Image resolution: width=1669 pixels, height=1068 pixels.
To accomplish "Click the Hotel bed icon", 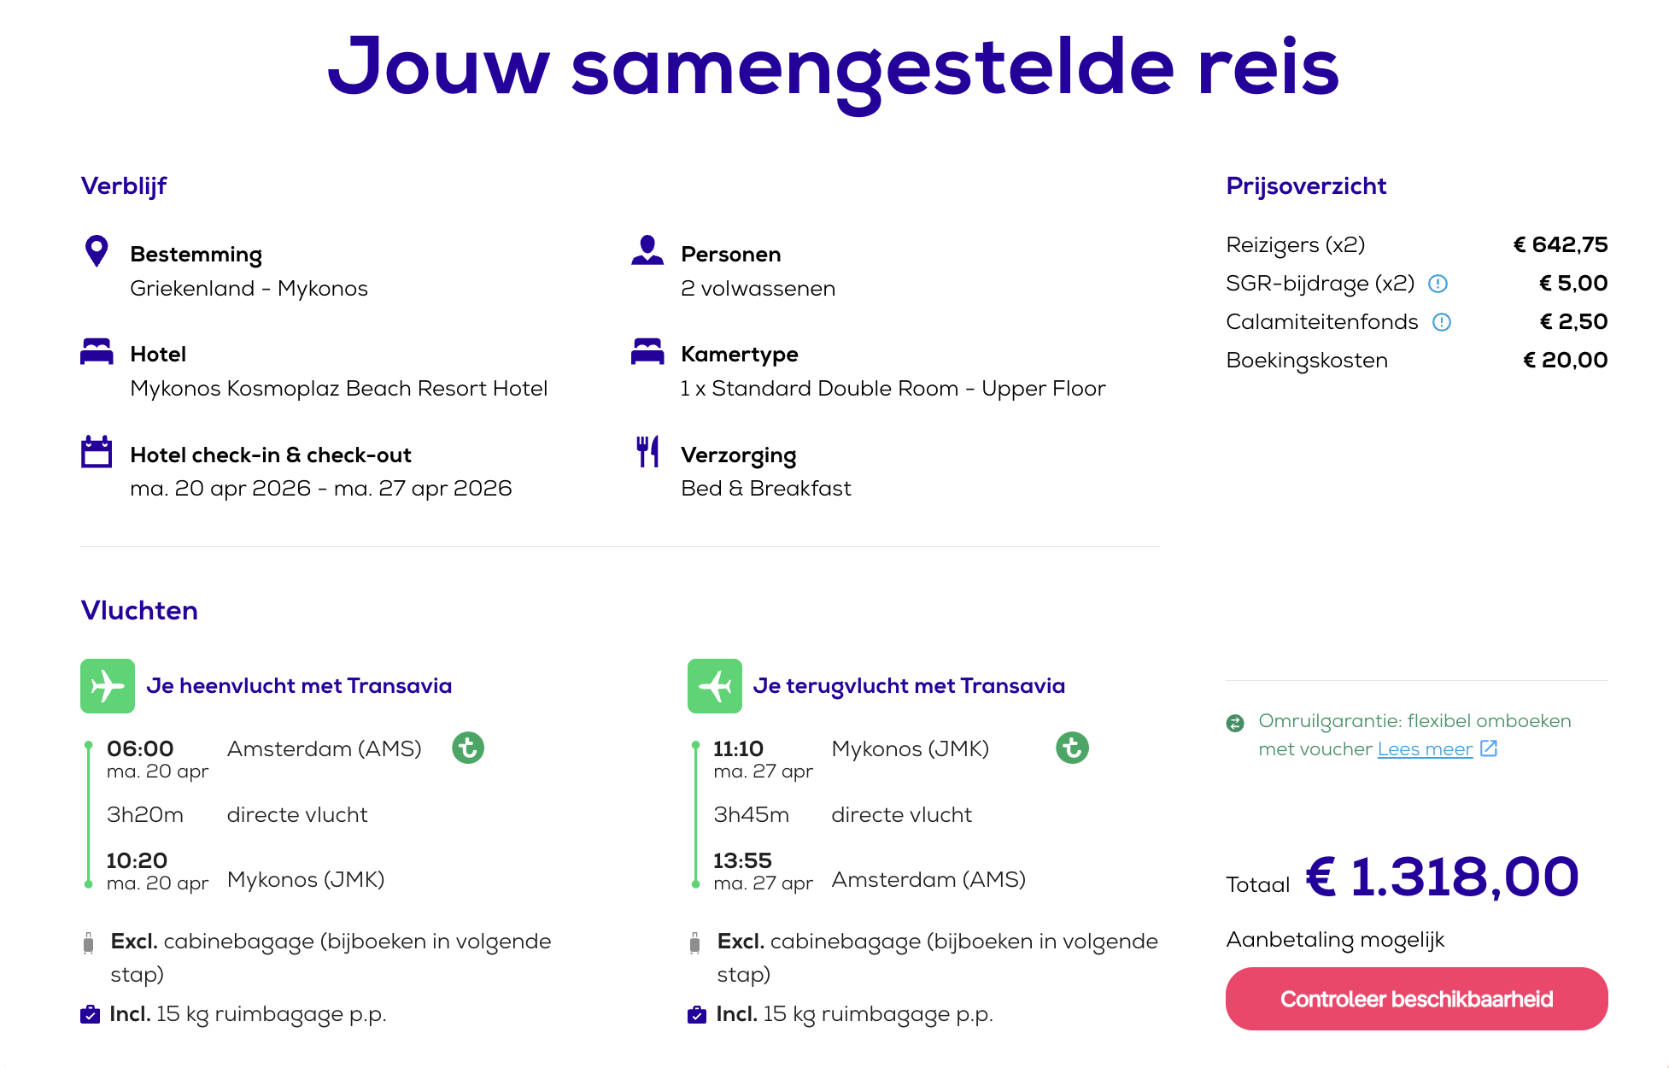I will [97, 351].
